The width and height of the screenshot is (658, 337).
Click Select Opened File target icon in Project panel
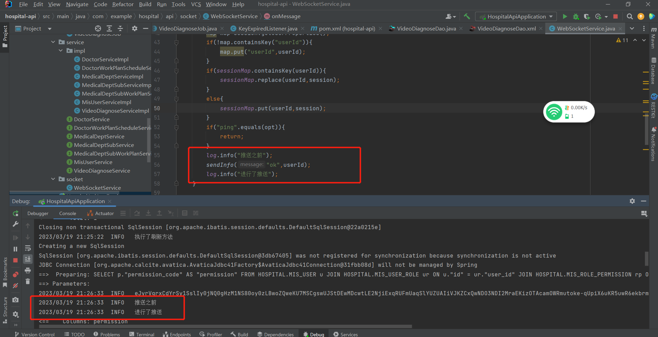pos(98,28)
